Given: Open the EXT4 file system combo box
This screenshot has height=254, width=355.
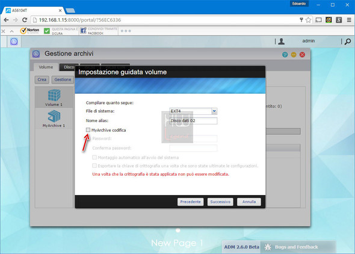Looking at the screenshot, I should (193, 111).
